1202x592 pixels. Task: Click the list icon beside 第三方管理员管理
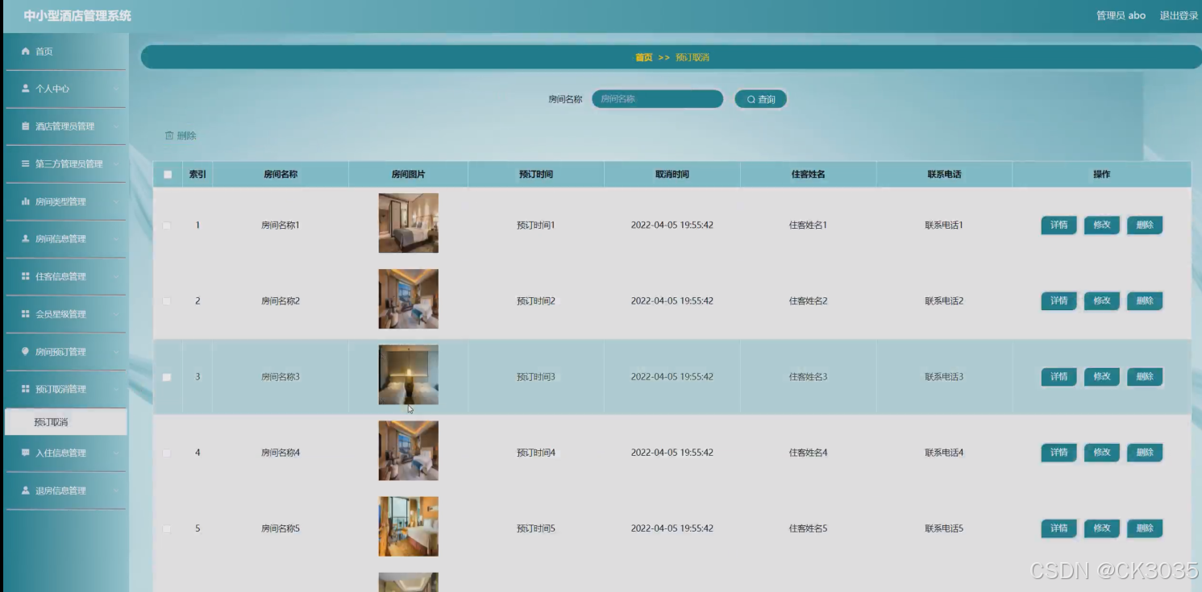(25, 164)
